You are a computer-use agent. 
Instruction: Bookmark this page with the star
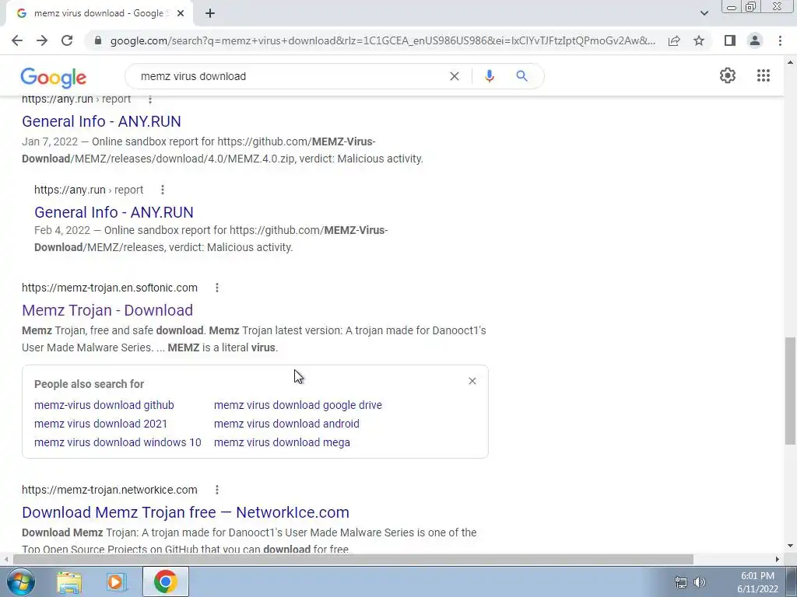coord(699,40)
